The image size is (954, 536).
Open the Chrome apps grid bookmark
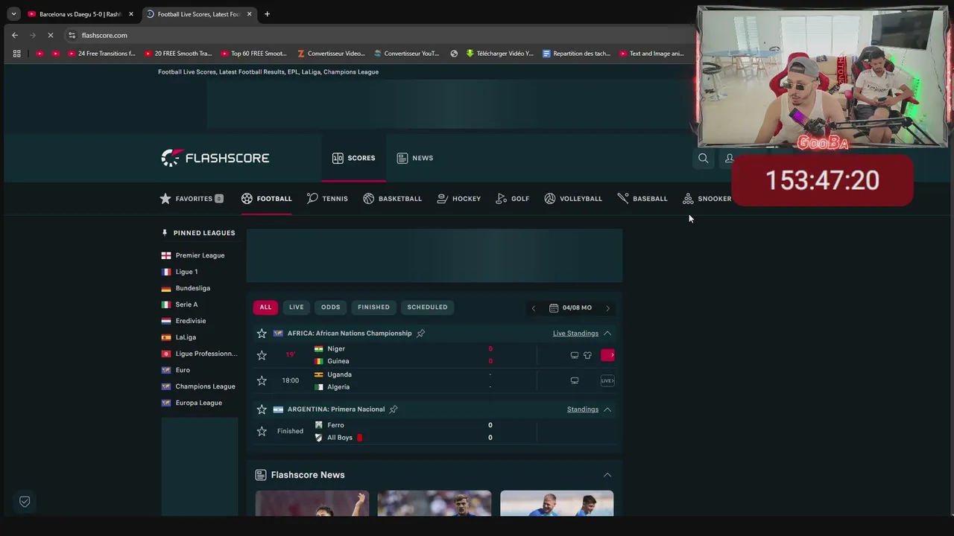tap(16, 54)
